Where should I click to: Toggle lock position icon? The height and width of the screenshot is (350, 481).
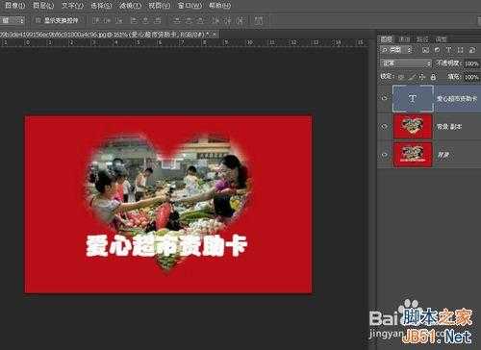pos(422,77)
